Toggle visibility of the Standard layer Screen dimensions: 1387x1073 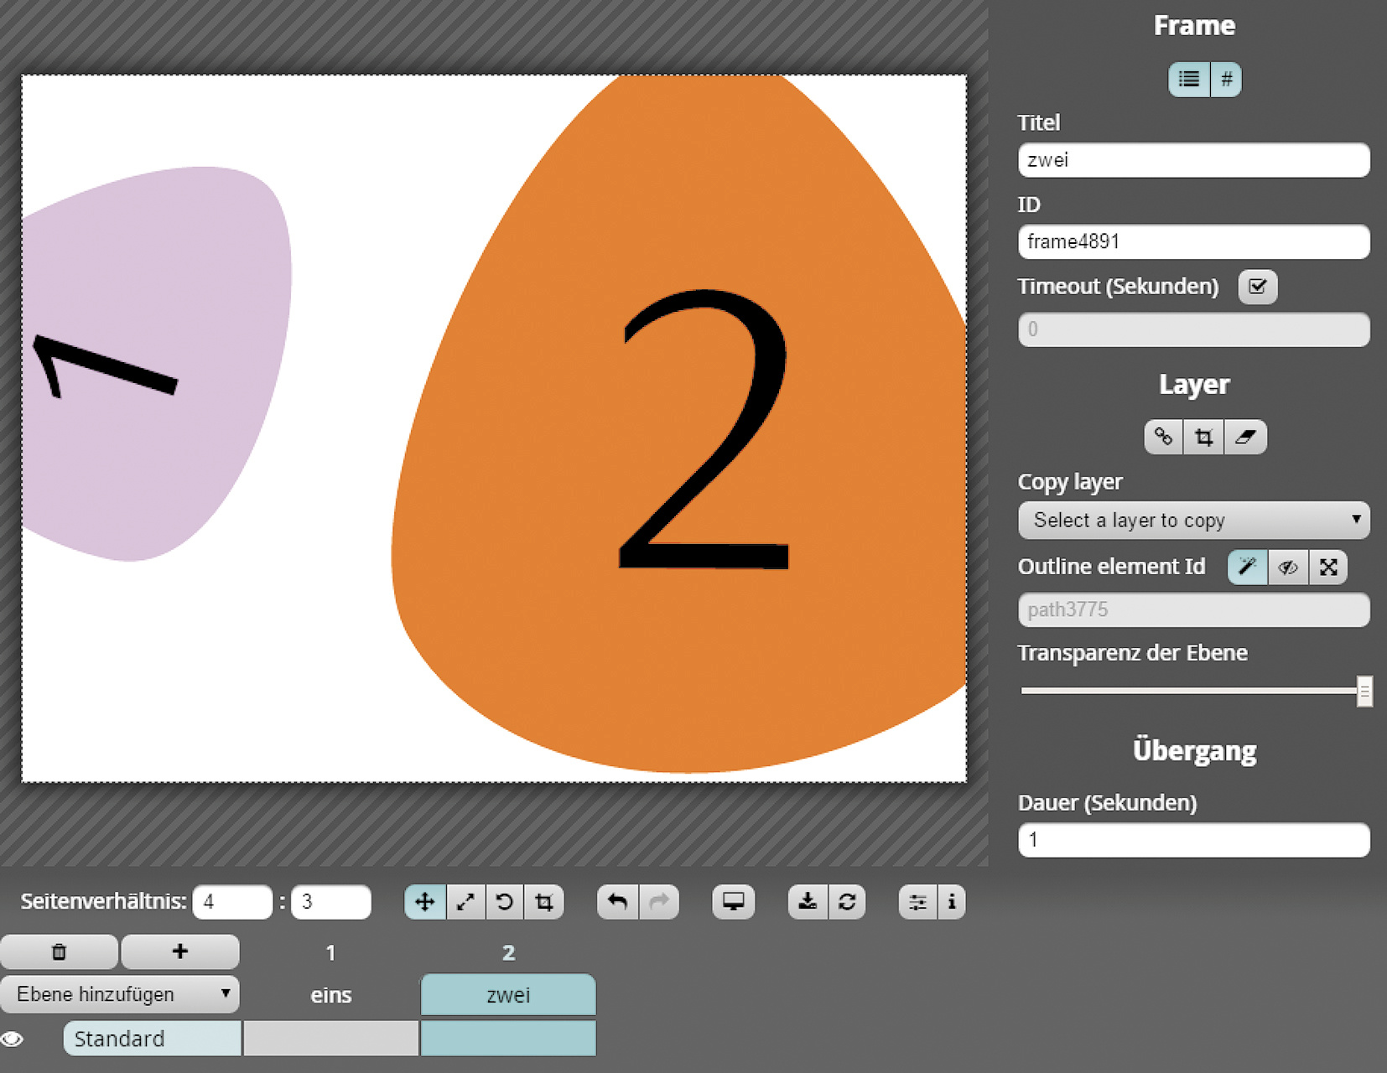pyautogui.click(x=12, y=1039)
